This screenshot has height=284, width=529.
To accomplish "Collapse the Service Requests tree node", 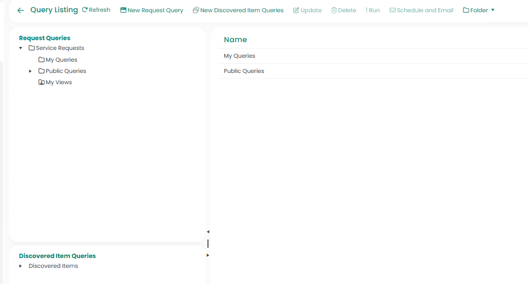I will [x=21, y=48].
